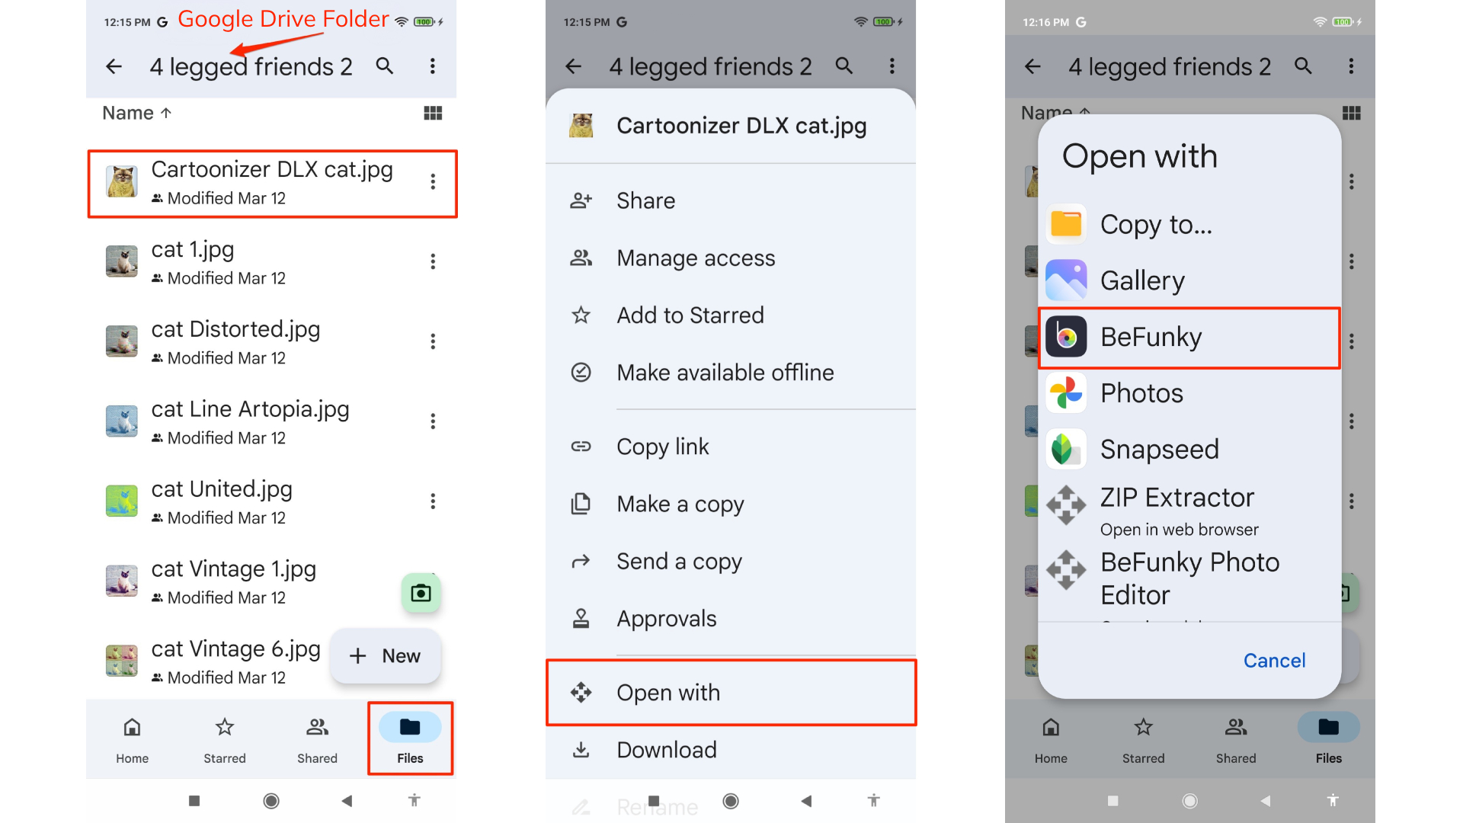Image resolution: width=1463 pixels, height=823 pixels.
Task: Enable Make available offline option
Action: point(725,372)
